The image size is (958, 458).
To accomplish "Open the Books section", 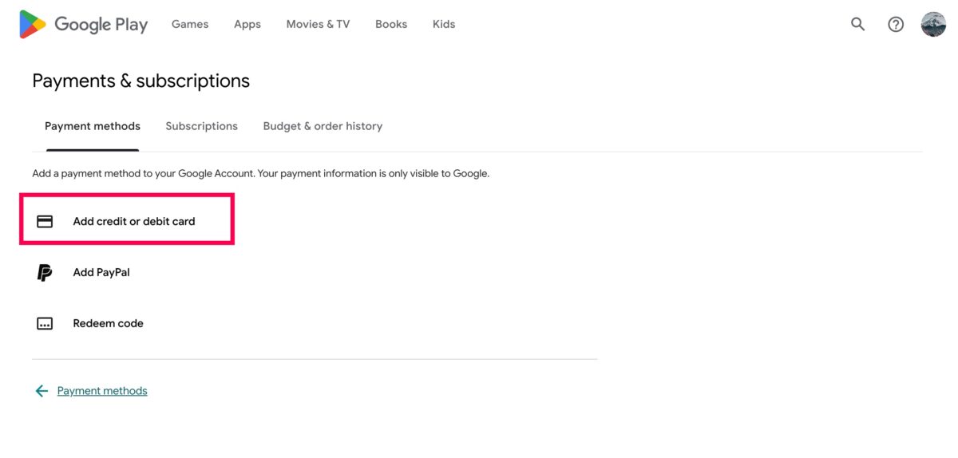I will 391,24.
